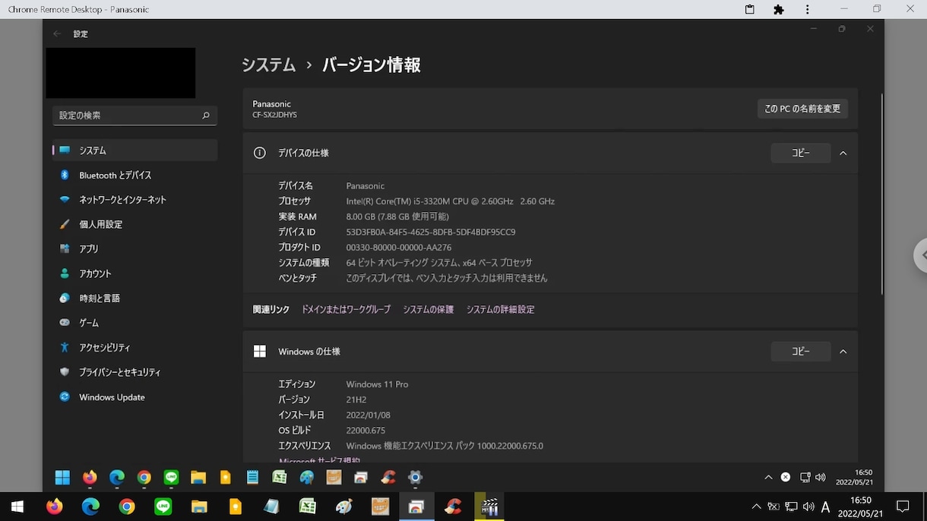Screen dimensions: 927x521
Task: Open the local Action Center notification icon
Action: coord(903,507)
